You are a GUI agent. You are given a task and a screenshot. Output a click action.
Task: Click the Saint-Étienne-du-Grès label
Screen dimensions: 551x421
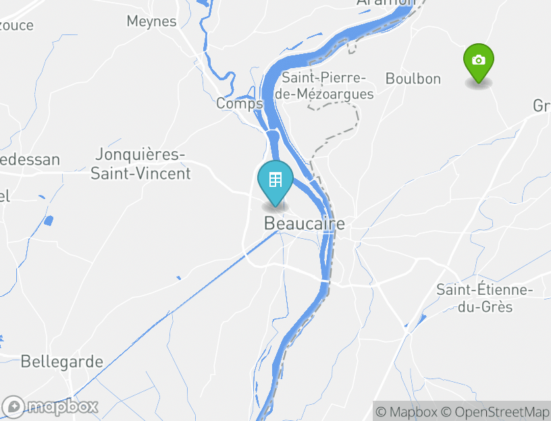click(485, 298)
